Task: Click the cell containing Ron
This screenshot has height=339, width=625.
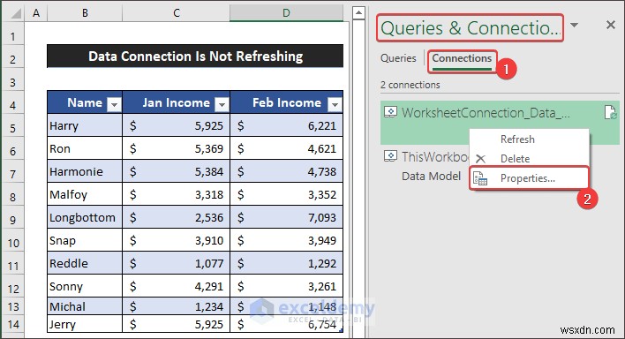Action: tap(85, 149)
